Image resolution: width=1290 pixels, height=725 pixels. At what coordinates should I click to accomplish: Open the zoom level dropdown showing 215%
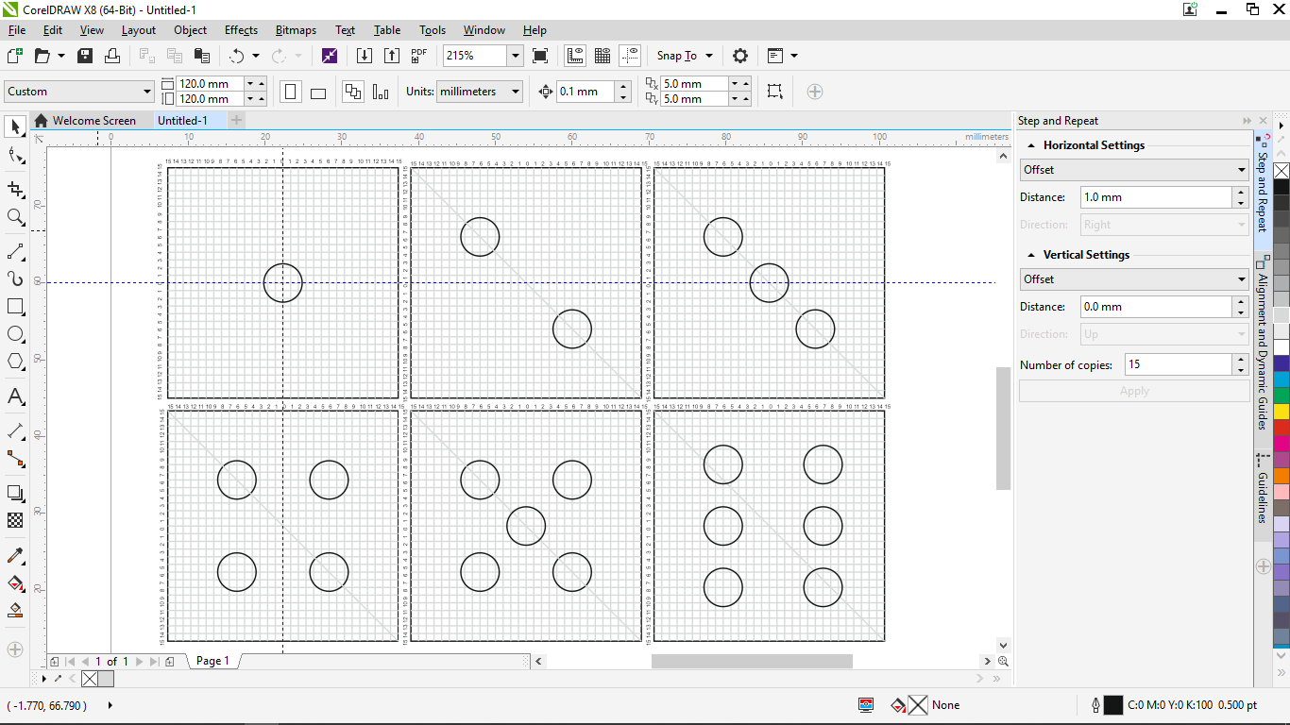515,56
